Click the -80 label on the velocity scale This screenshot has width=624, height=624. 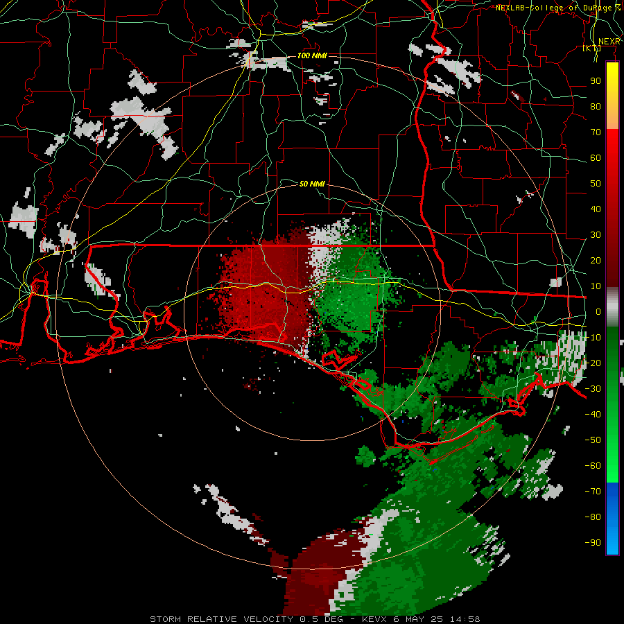tap(593, 517)
